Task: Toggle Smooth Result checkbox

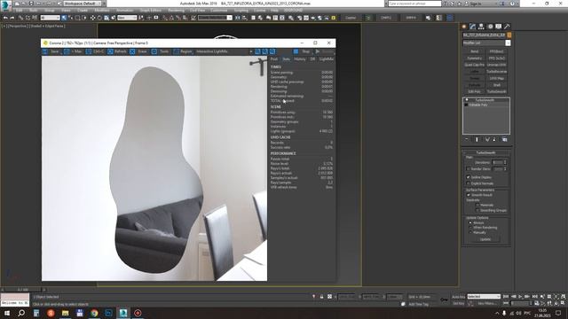Action: pos(469,195)
